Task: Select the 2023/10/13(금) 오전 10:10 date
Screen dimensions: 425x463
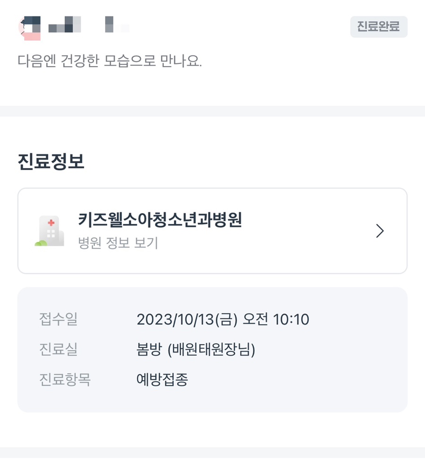Action: [x=223, y=319]
